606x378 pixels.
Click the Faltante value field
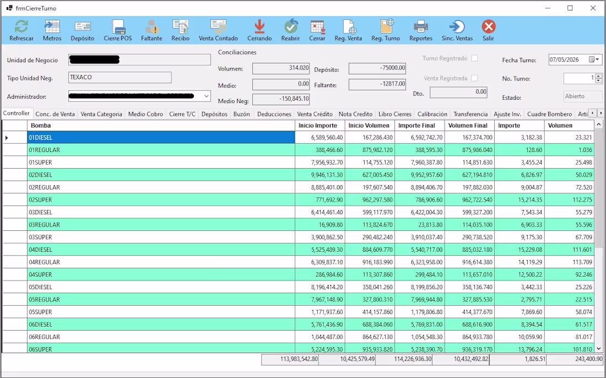point(377,84)
